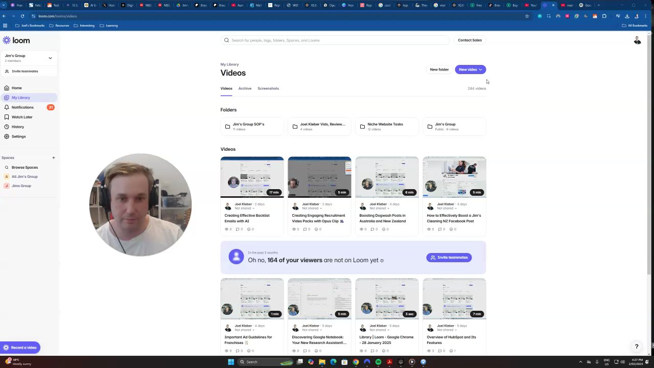
Task: Switch to the Videos tab
Action: (226, 88)
